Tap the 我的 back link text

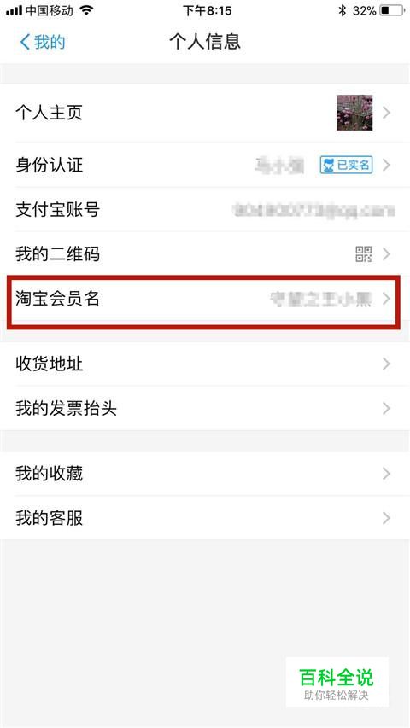click(x=50, y=43)
